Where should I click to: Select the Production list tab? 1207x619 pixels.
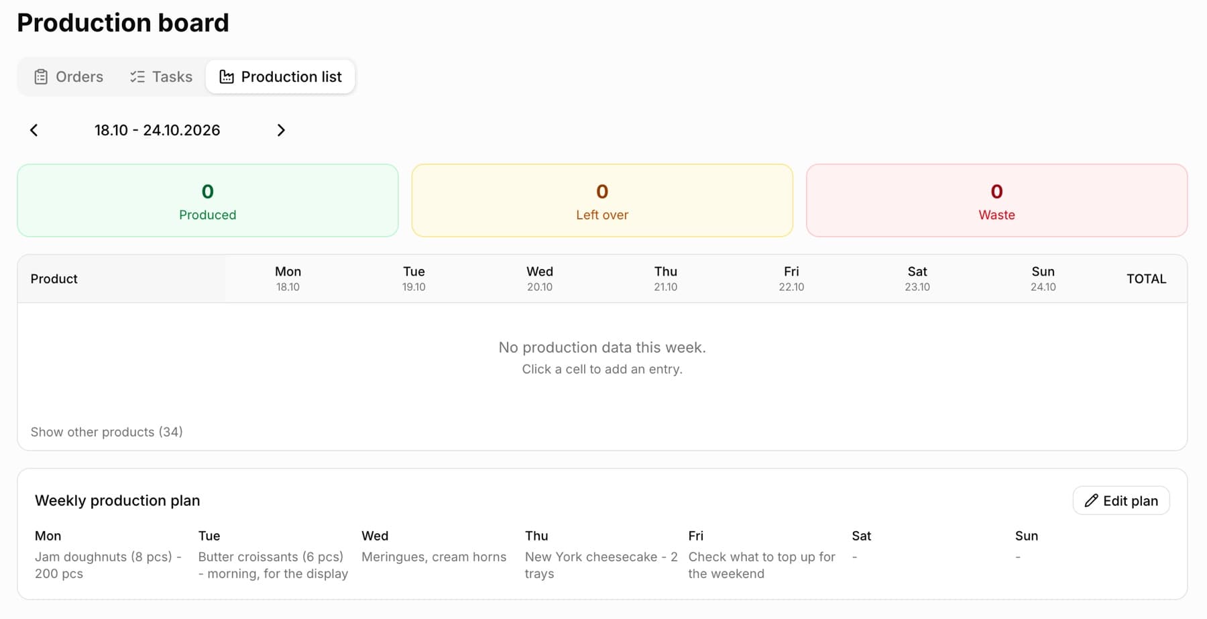[280, 77]
